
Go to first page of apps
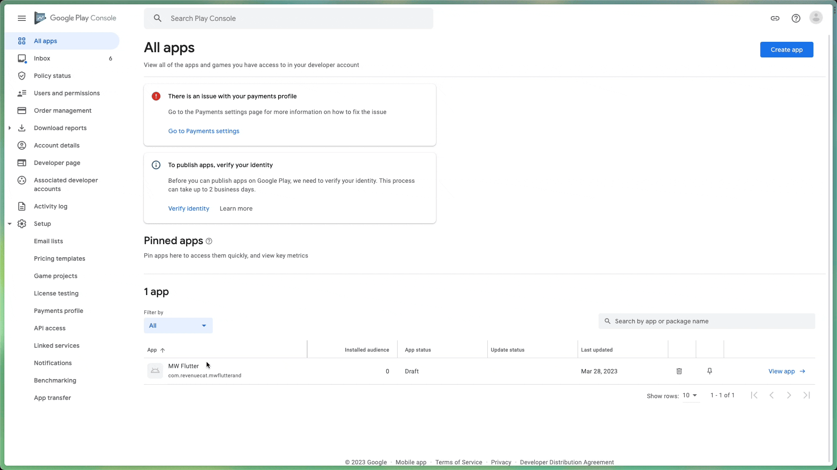(754, 395)
